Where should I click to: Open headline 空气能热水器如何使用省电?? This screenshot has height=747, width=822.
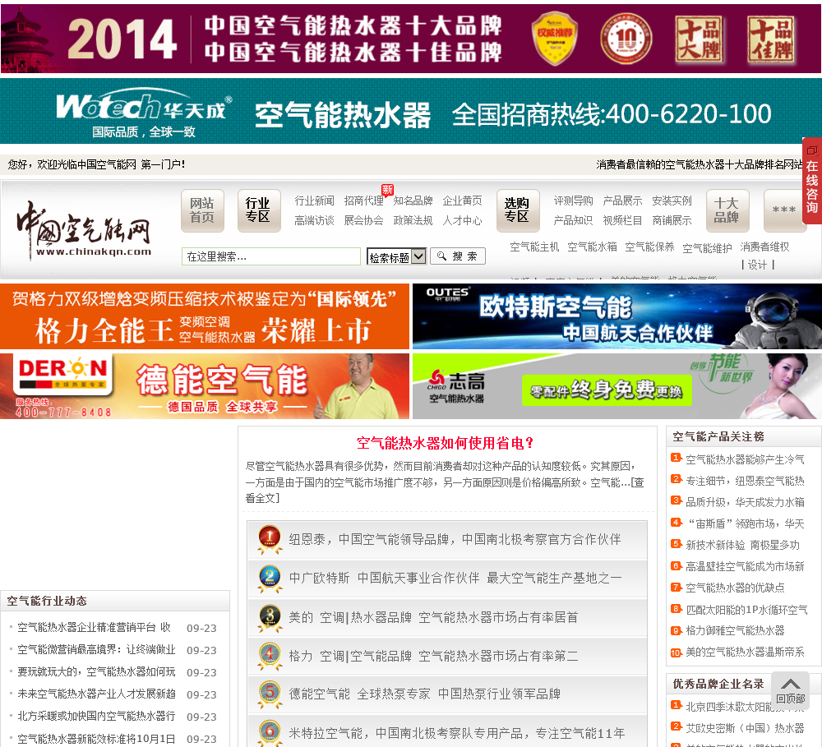click(445, 444)
